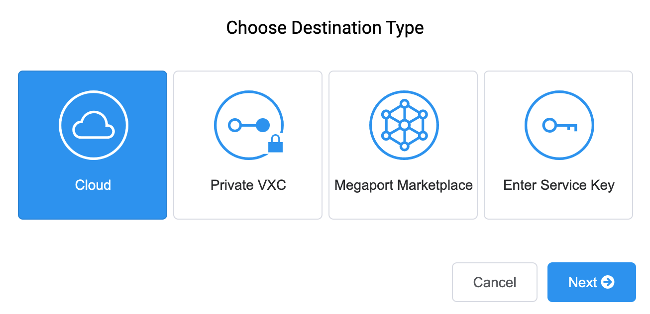Click the service key icon
650x314 pixels.
tap(559, 125)
